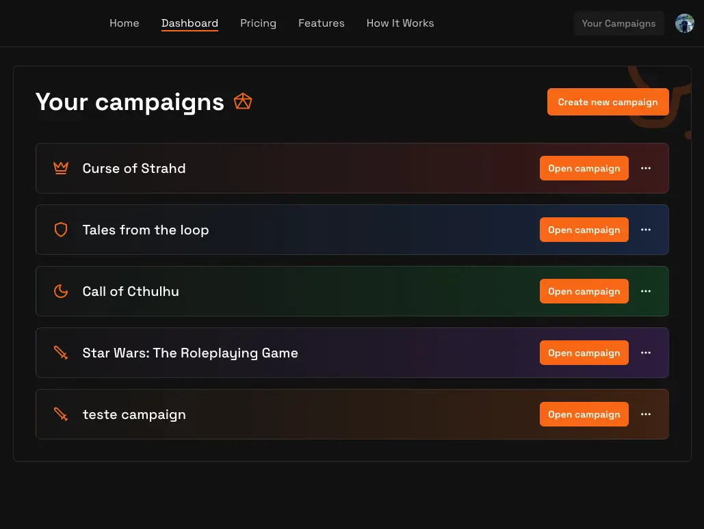Navigate to How It Works
This screenshot has width=704, height=529.
click(x=400, y=23)
